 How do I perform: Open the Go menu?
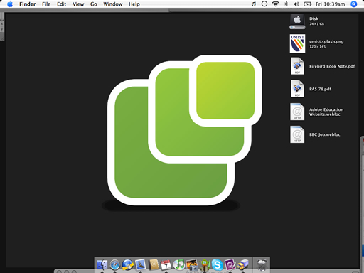pos(94,4)
